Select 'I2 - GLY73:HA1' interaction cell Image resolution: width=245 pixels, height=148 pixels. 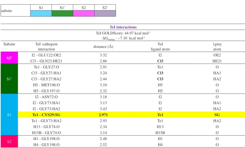(46, 103)
